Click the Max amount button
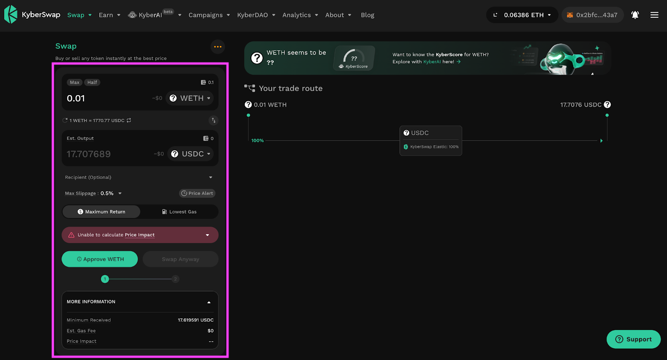The height and width of the screenshot is (360, 667). pos(75,83)
